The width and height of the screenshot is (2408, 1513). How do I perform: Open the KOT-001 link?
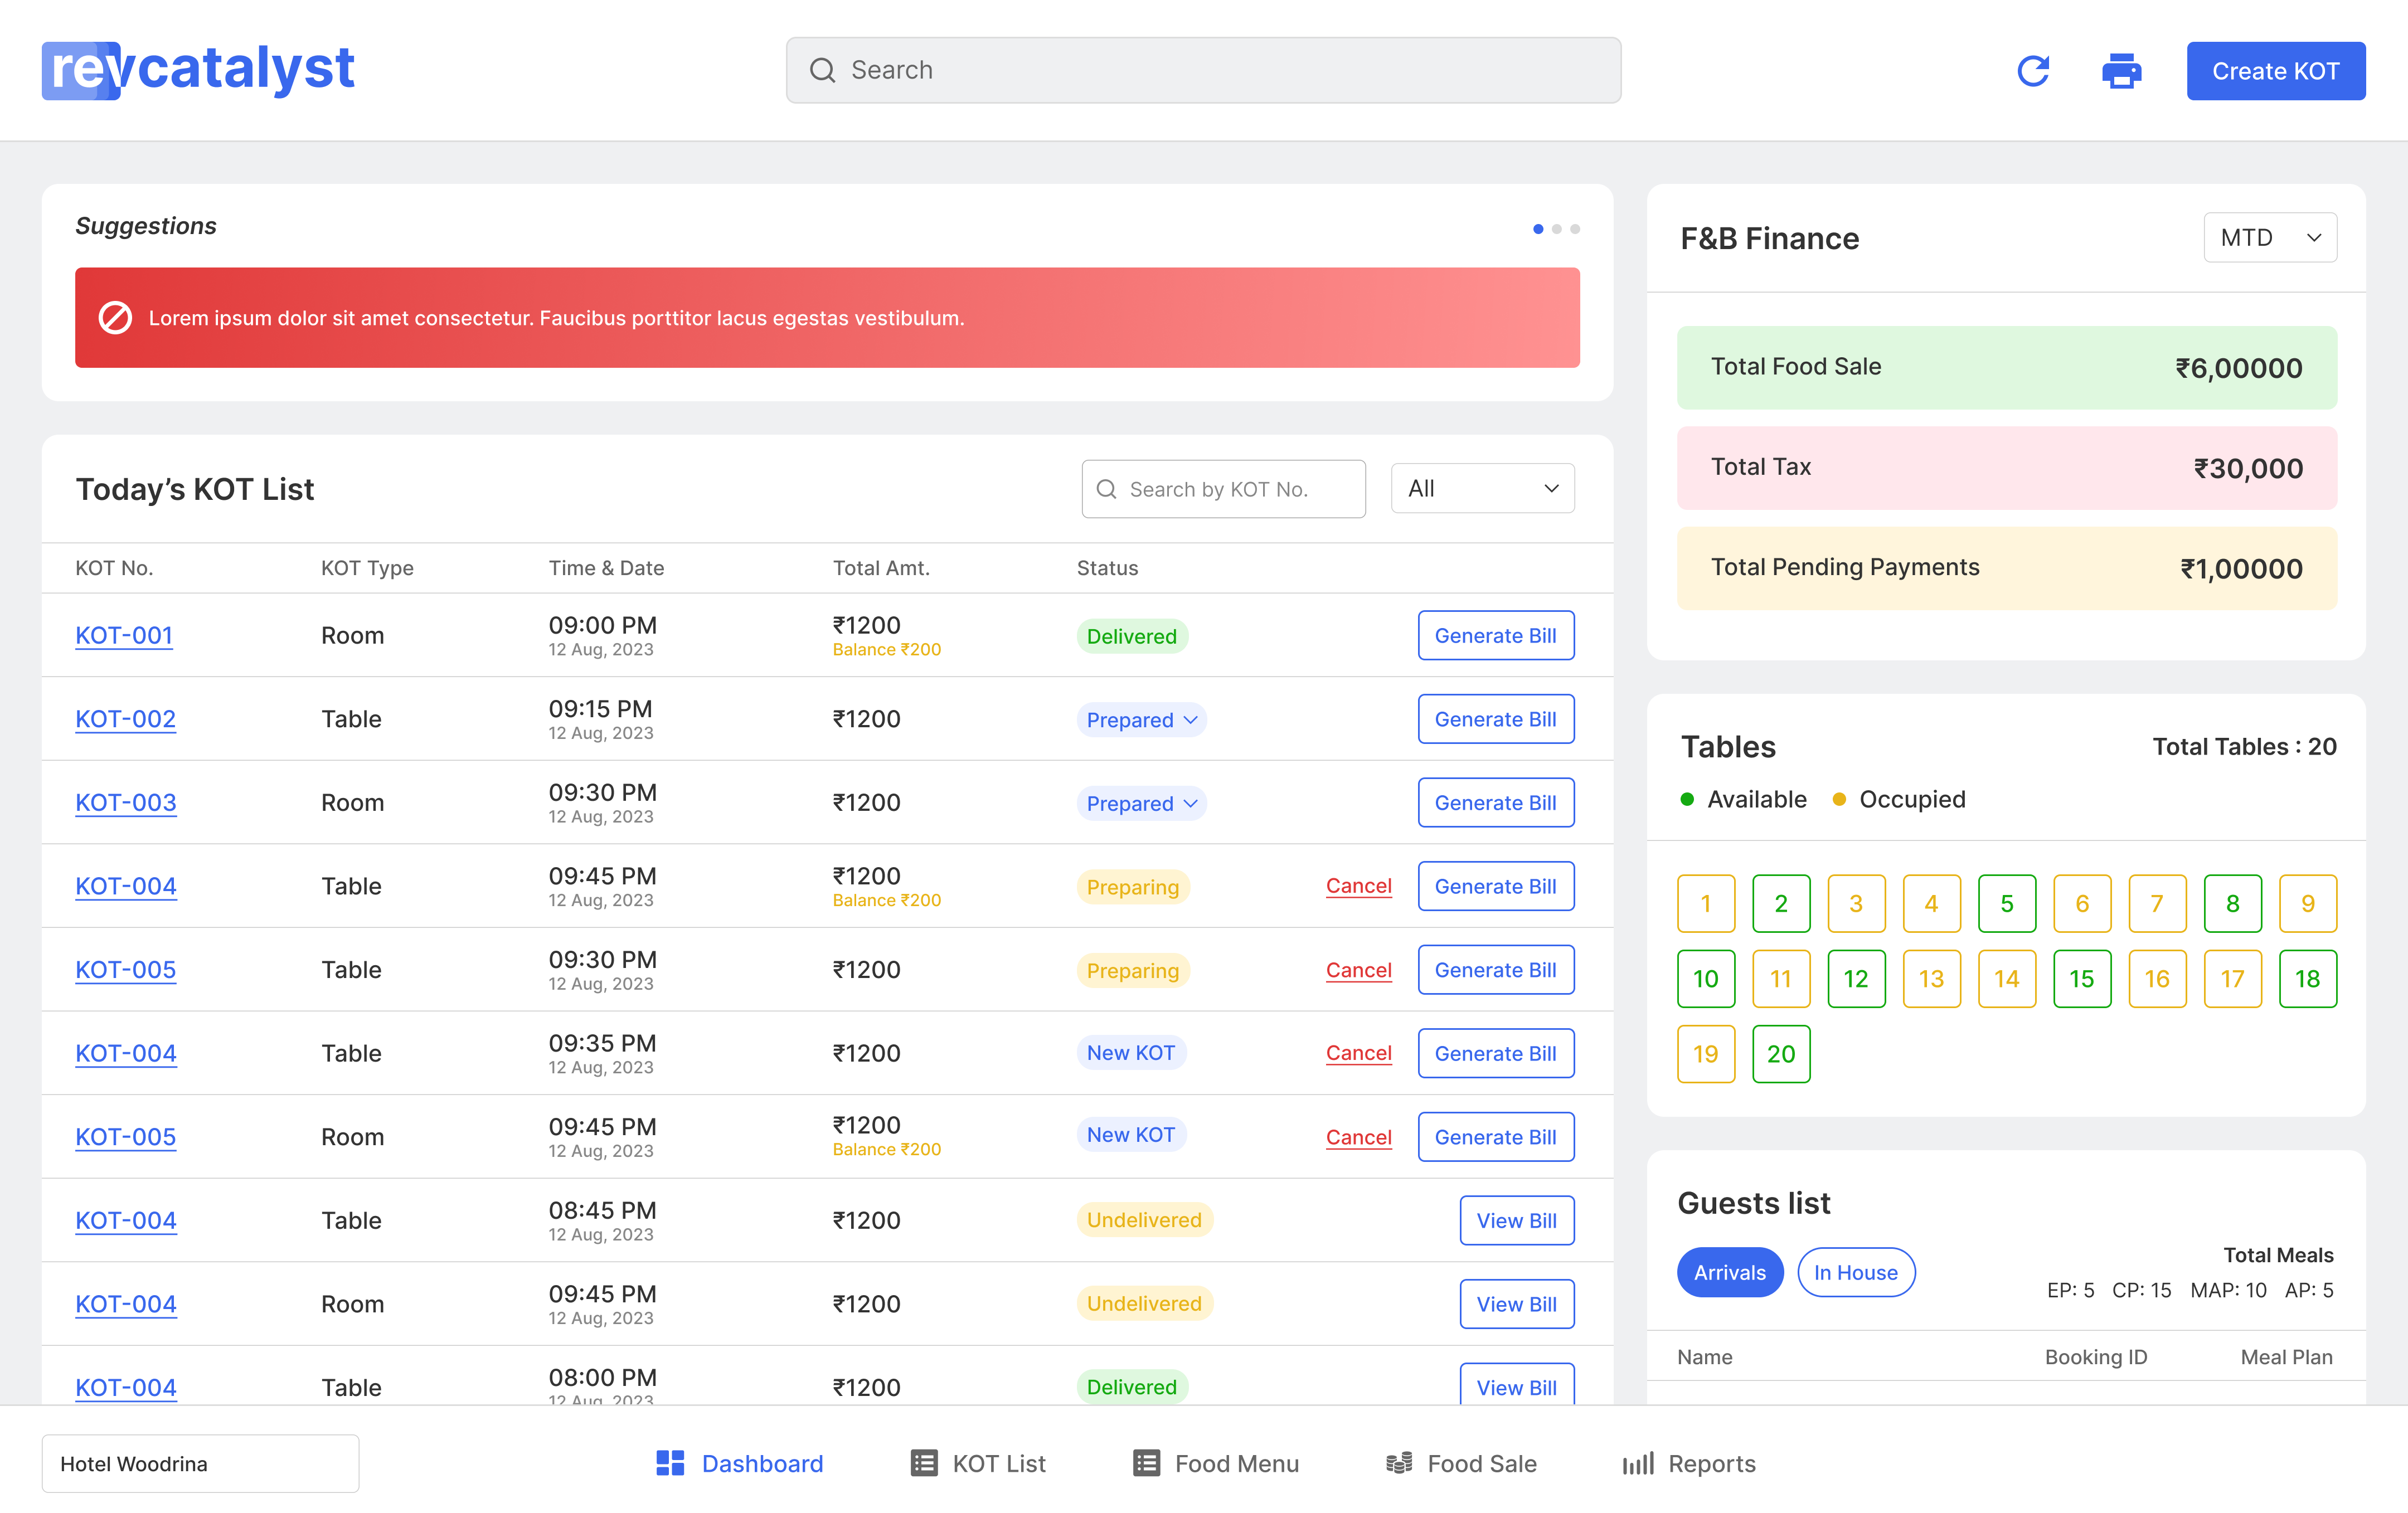pos(124,636)
